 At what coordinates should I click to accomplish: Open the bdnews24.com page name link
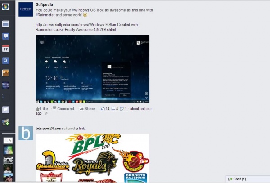pos(49,128)
